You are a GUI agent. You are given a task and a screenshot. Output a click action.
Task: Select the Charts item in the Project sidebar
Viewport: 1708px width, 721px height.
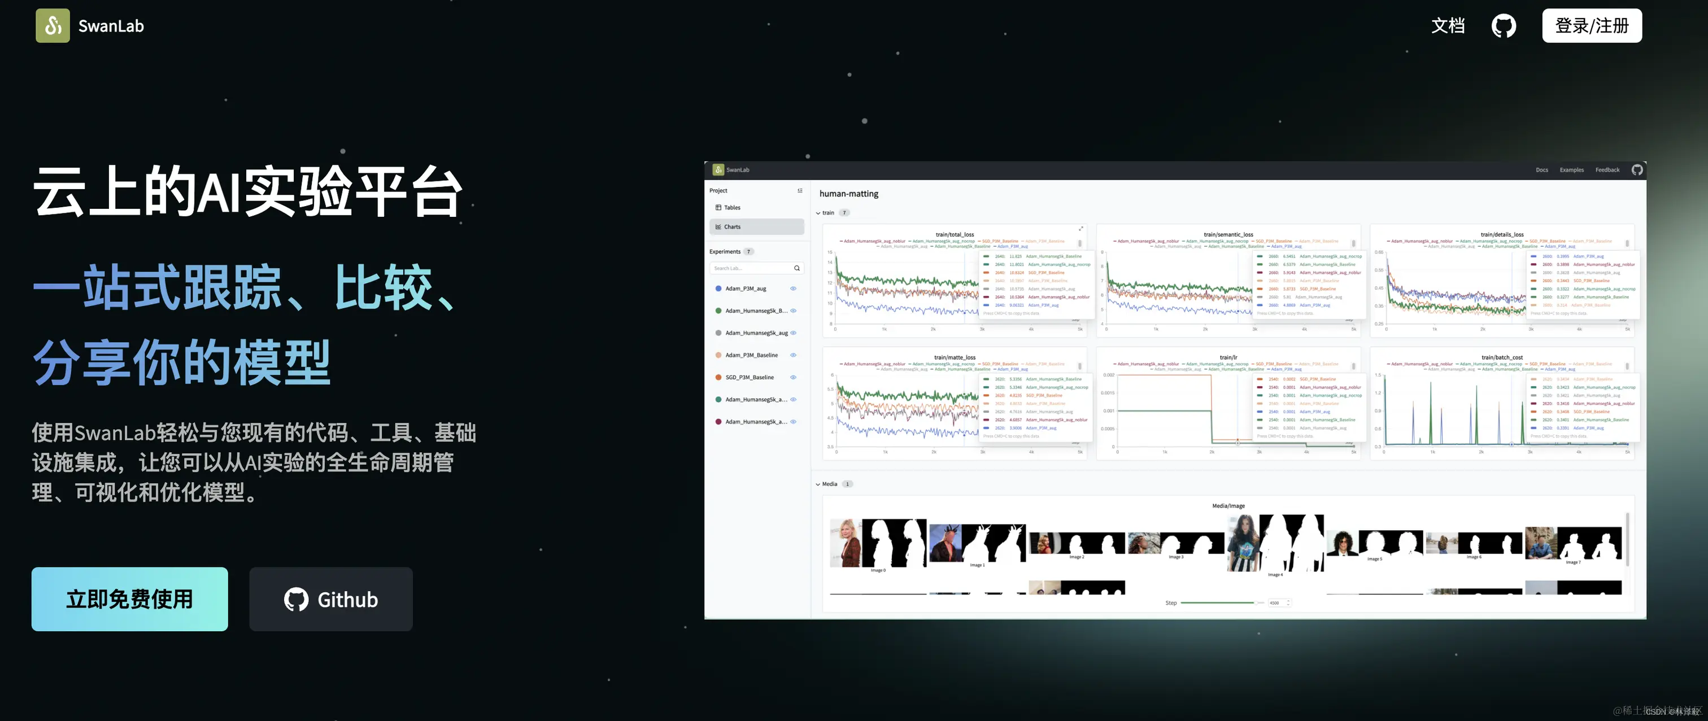coord(732,226)
